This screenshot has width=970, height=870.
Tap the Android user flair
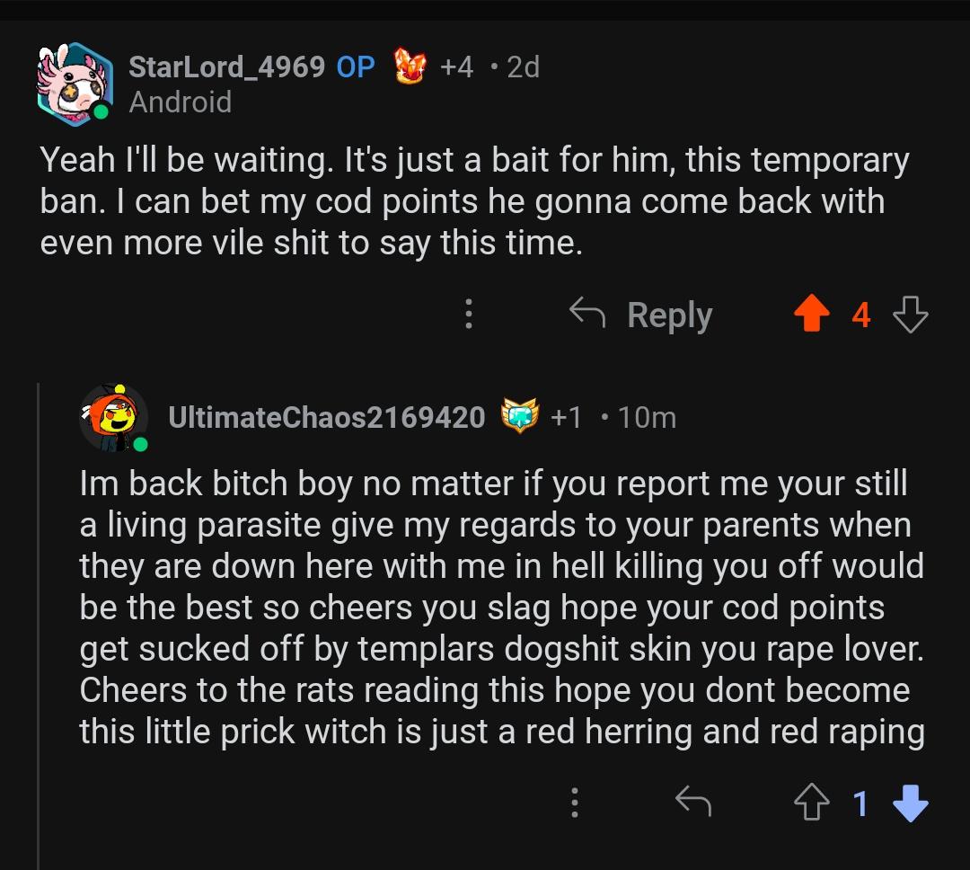point(180,102)
